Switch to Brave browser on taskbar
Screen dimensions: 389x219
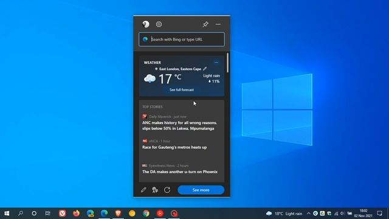coord(118,214)
